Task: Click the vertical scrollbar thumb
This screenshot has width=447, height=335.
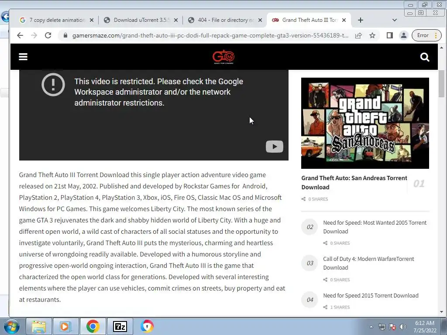Action: pyautogui.click(x=442, y=83)
